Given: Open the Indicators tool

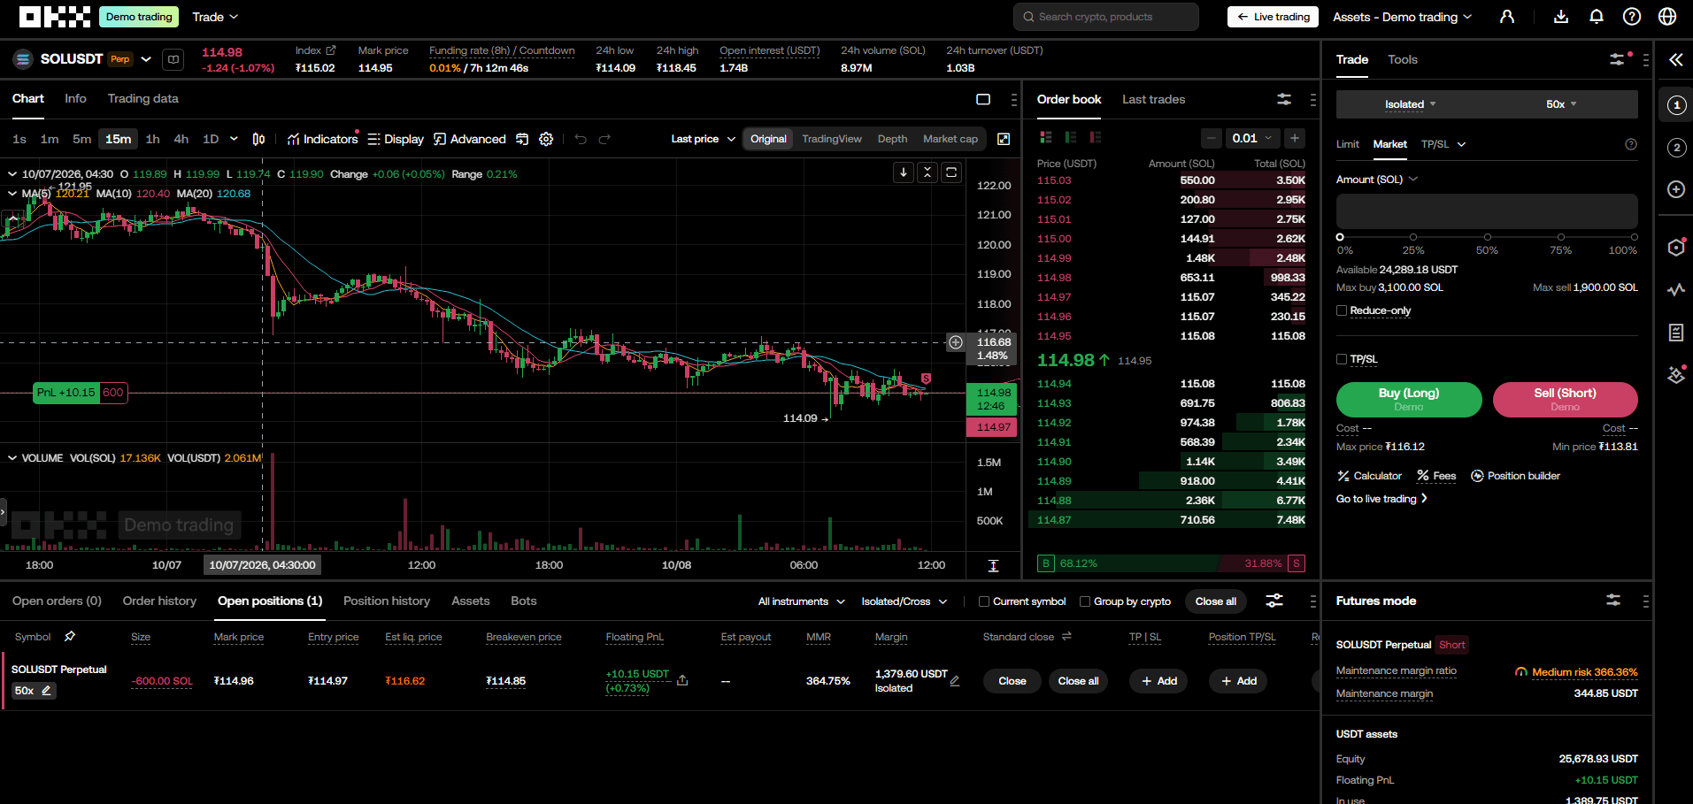Looking at the screenshot, I should pos(323,139).
